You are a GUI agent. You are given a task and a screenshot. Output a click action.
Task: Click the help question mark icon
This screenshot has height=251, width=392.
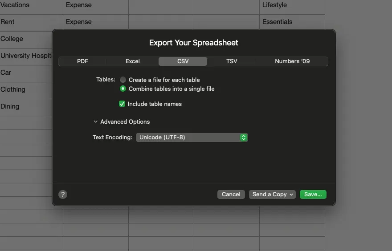click(63, 194)
